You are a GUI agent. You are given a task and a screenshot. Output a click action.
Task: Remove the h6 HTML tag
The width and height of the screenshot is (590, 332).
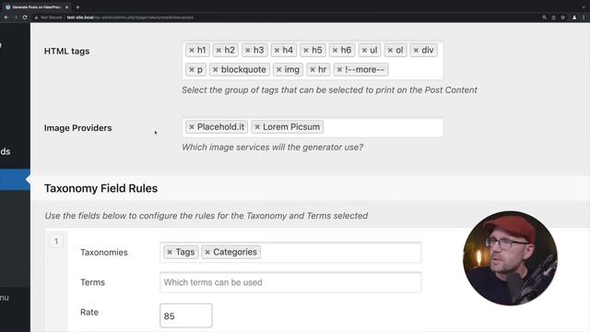point(335,51)
